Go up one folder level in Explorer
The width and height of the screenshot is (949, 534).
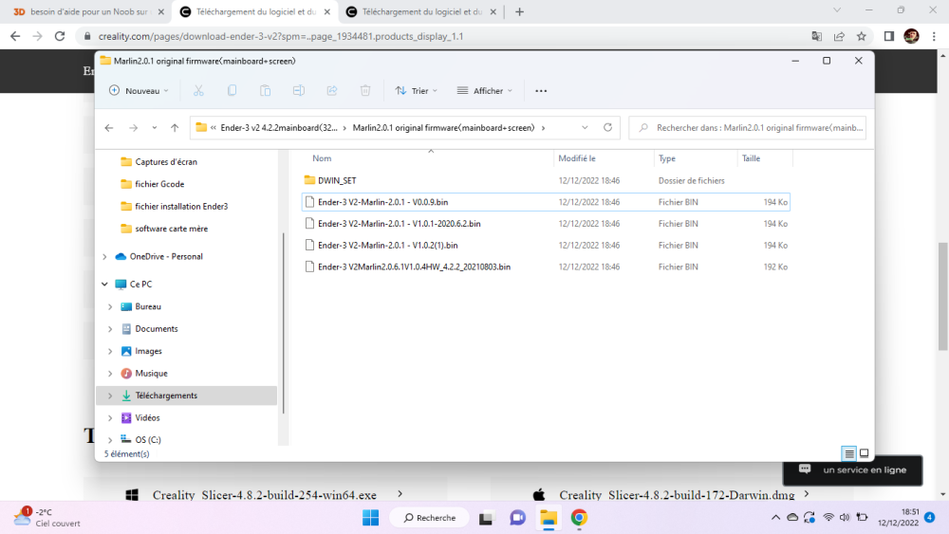coord(175,128)
